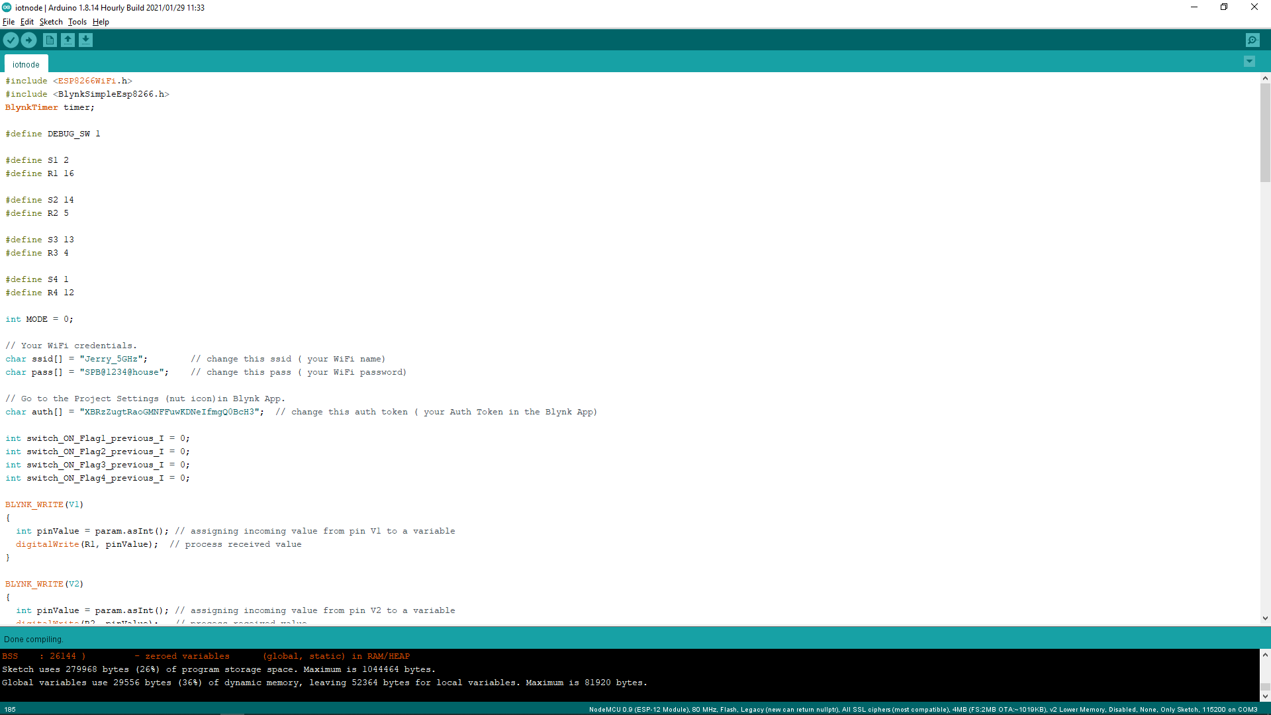The width and height of the screenshot is (1271, 715).
Task: Select the iotnode sketch tab
Action: [x=26, y=64]
